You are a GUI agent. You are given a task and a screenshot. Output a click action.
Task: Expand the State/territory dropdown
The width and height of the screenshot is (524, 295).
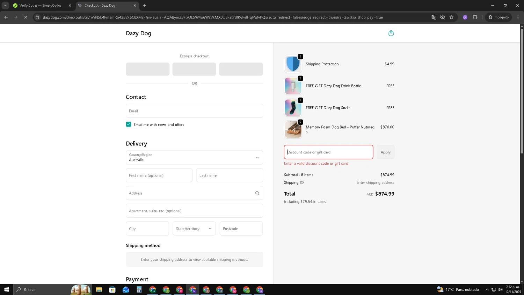(194, 229)
